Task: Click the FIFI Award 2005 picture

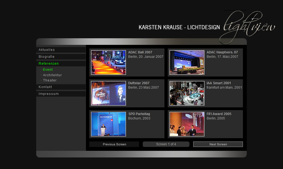Action: pyautogui.click(x=187, y=124)
